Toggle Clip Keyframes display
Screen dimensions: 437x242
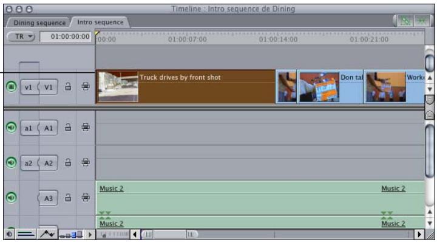coord(26,234)
